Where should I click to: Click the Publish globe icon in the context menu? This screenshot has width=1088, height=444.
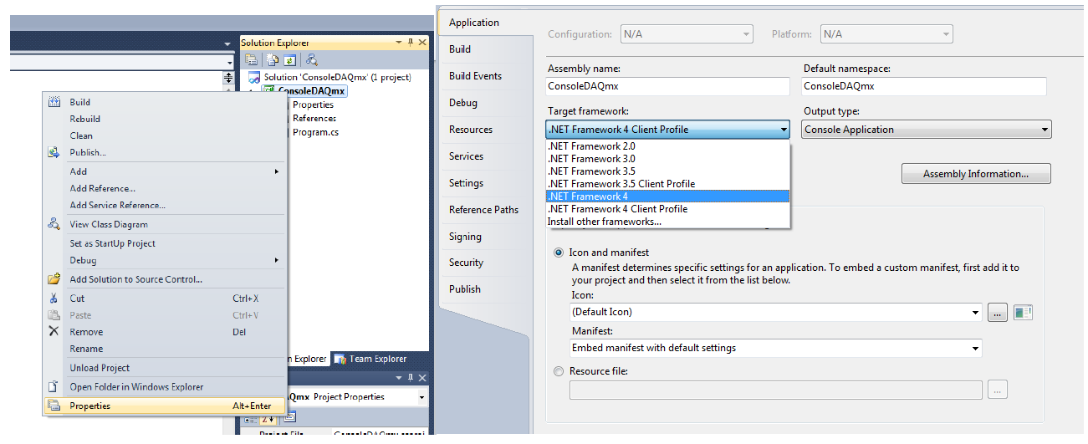pyautogui.click(x=54, y=152)
